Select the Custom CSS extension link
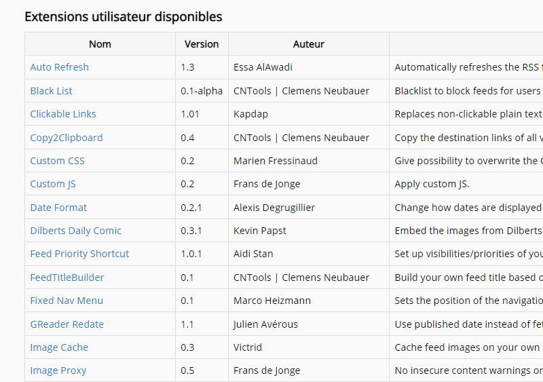The height and width of the screenshot is (382, 543). click(57, 161)
